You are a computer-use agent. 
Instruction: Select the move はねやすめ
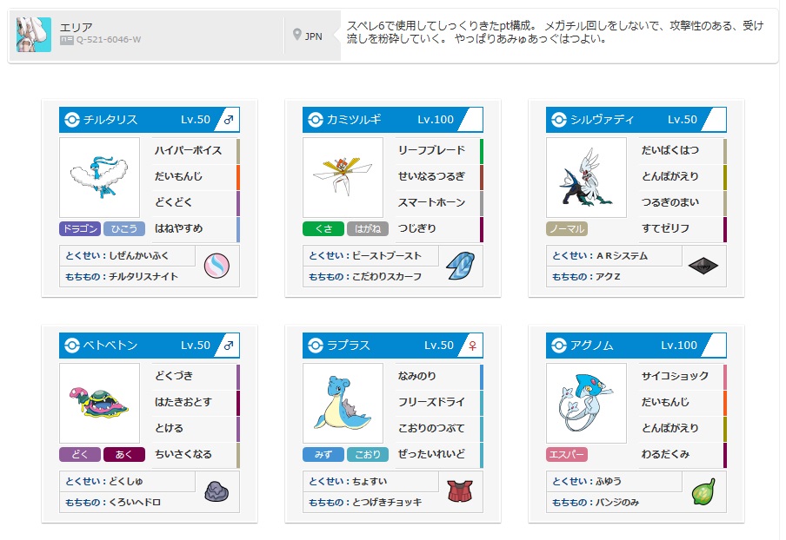tap(196, 228)
